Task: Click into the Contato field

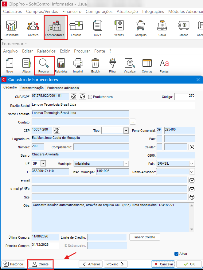Action: coord(80,122)
